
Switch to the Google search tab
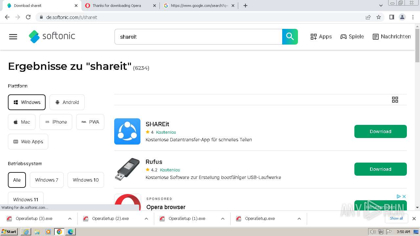(199, 6)
